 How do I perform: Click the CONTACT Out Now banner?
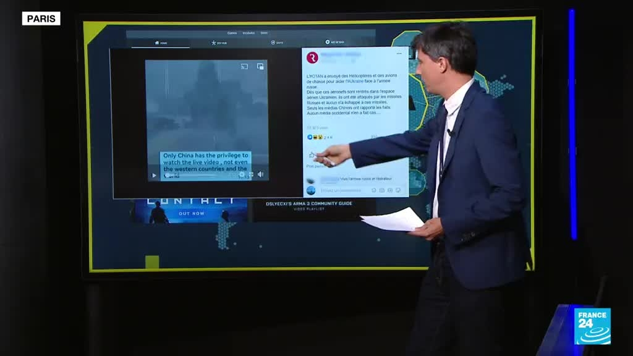(192, 210)
